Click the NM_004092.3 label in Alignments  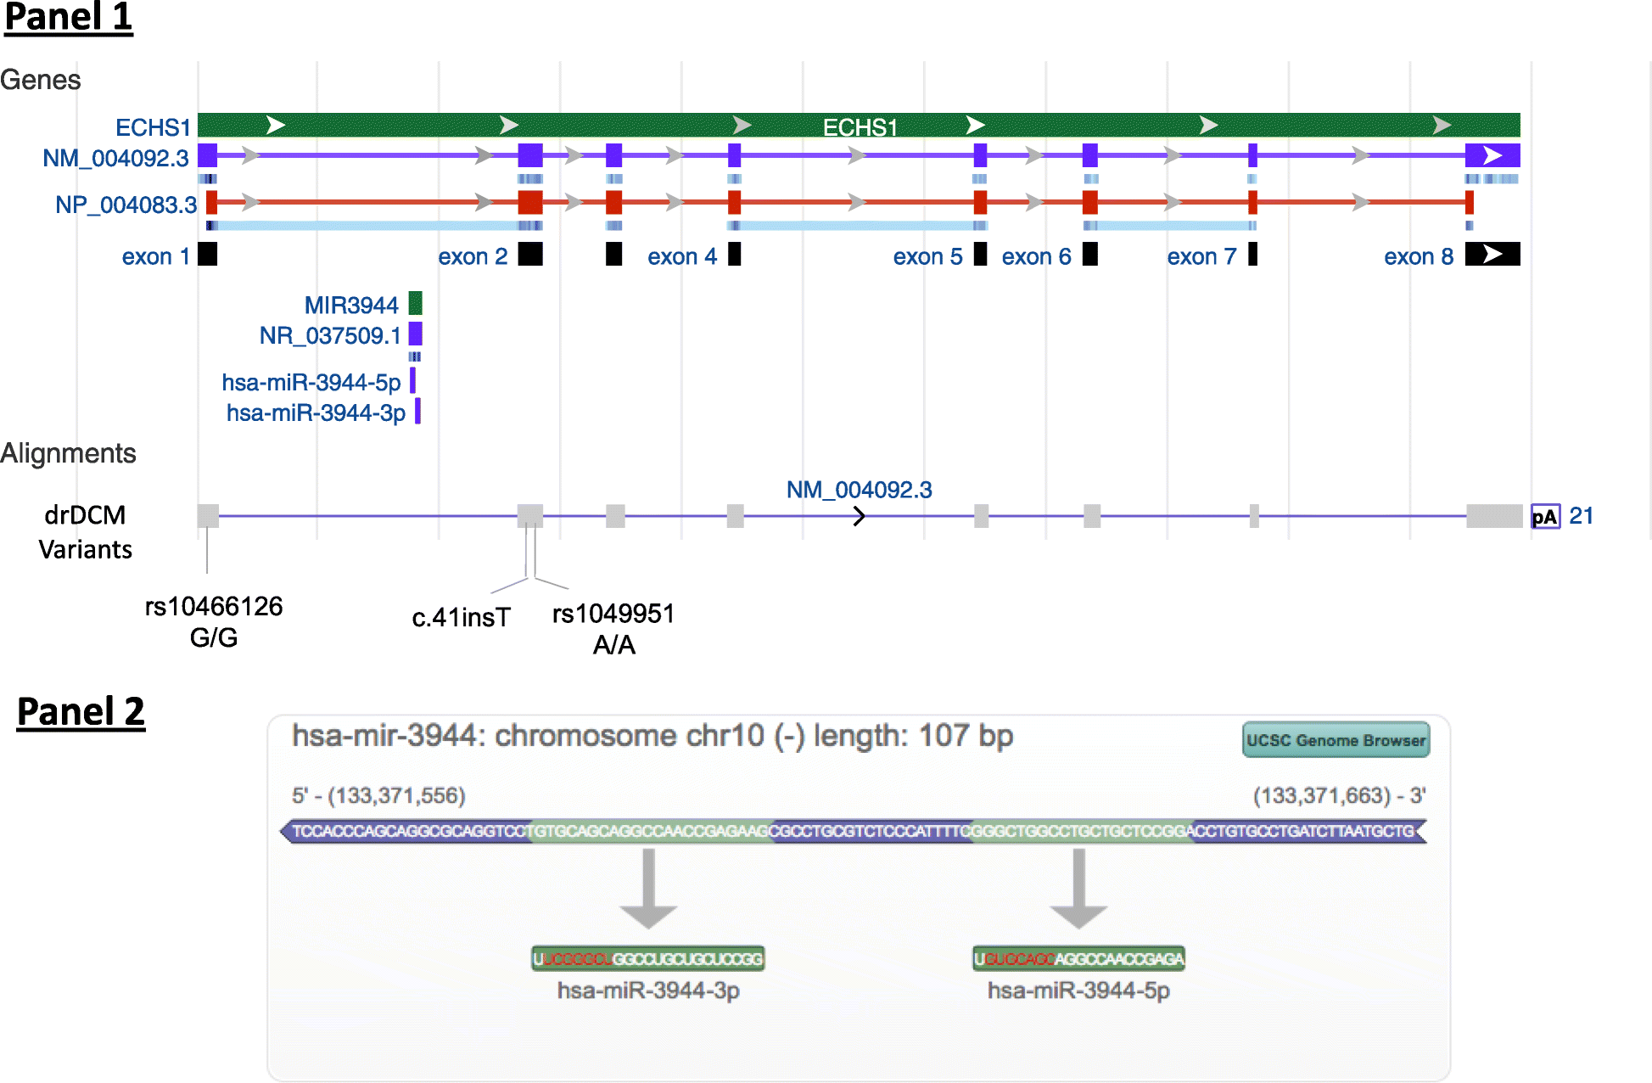point(859,490)
